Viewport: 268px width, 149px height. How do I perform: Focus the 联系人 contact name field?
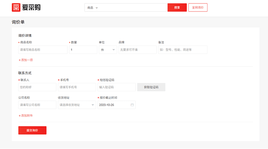point(37,87)
